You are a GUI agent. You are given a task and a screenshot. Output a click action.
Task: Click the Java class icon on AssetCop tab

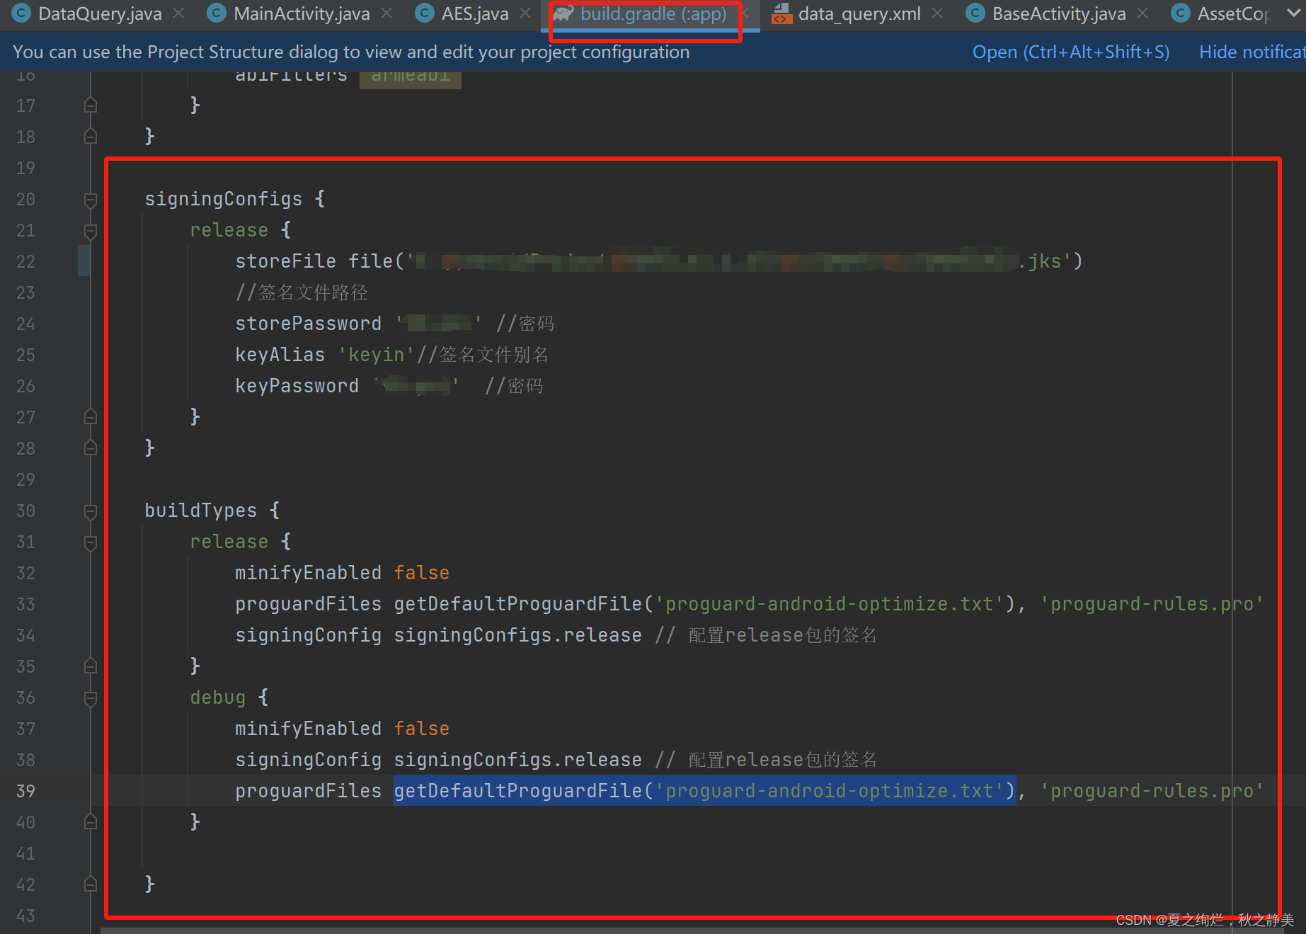tap(1179, 13)
